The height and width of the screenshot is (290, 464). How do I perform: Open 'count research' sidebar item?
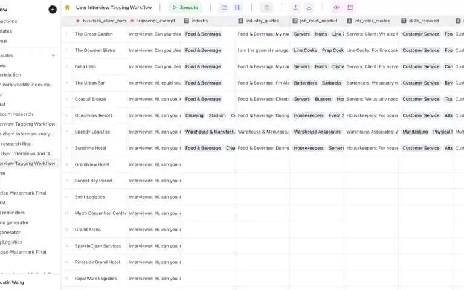tap(16, 114)
